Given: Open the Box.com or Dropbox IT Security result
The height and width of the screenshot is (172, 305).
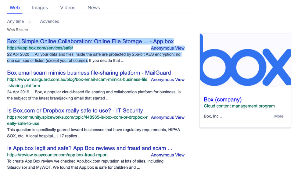Looking at the screenshot, I should (75, 111).
